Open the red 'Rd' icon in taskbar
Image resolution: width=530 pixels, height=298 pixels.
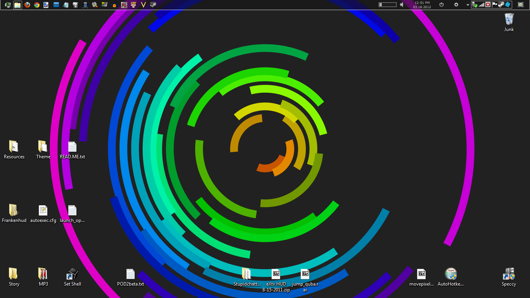click(124, 5)
